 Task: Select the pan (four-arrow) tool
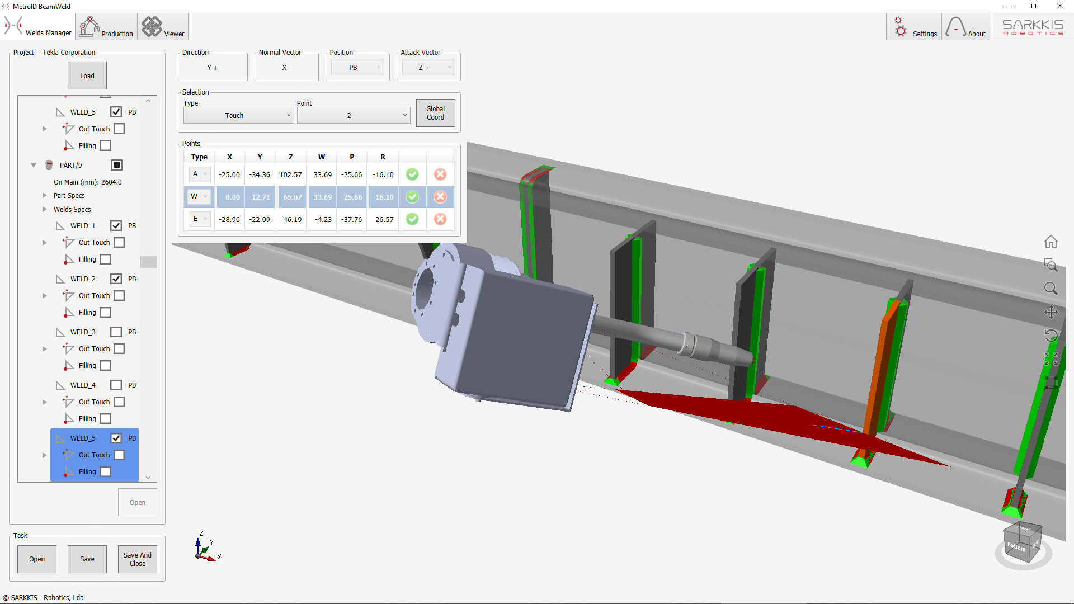tap(1051, 312)
